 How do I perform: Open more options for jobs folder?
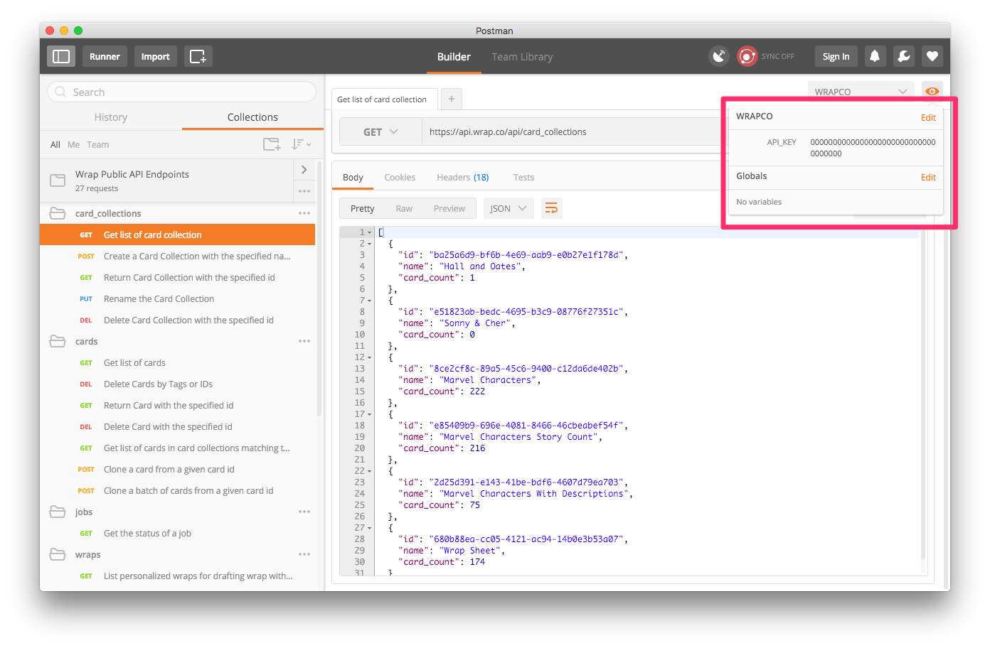click(304, 512)
